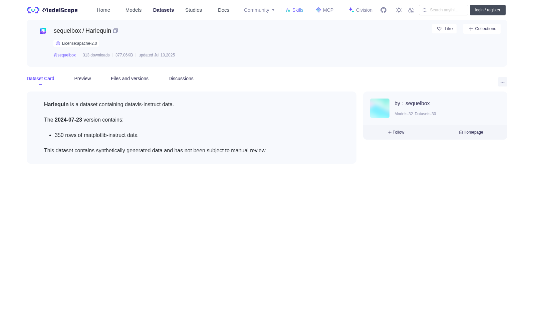Expand the Community dropdown arrow
This screenshot has height=334, width=534.
click(x=273, y=10)
